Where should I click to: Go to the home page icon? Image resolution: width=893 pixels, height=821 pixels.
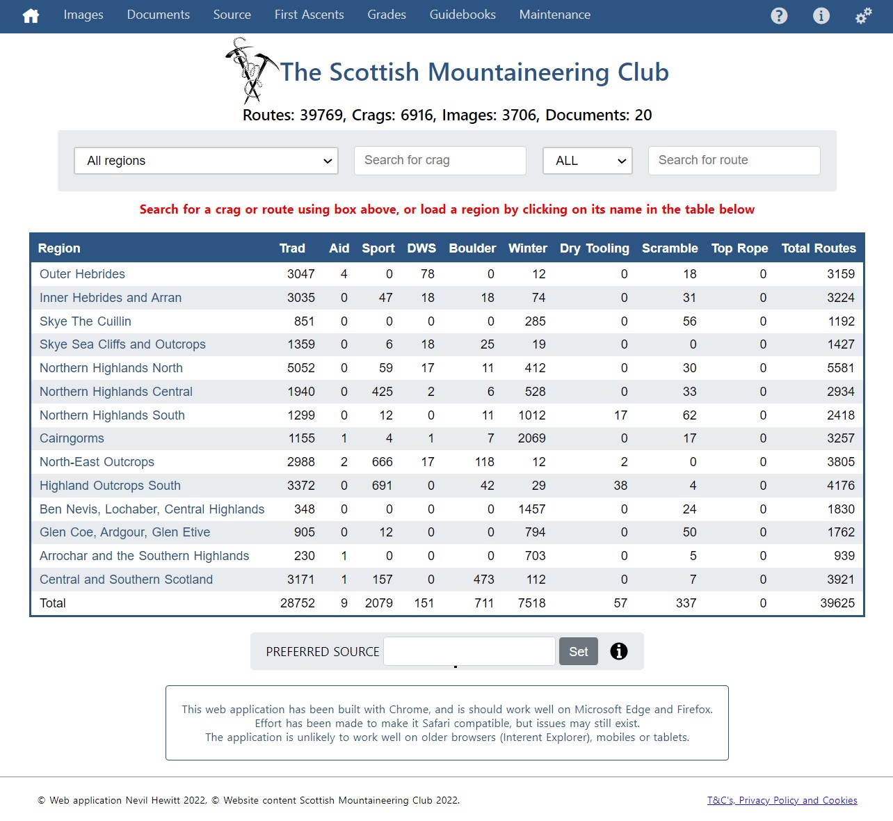(x=31, y=15)
